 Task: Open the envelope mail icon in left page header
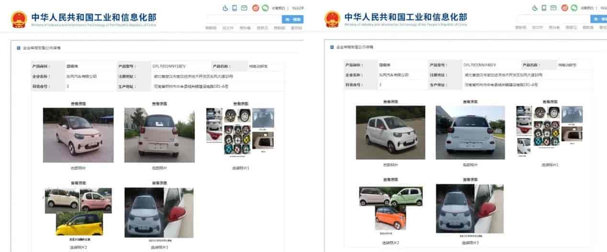pyautogui.click(x=244, y=8)
